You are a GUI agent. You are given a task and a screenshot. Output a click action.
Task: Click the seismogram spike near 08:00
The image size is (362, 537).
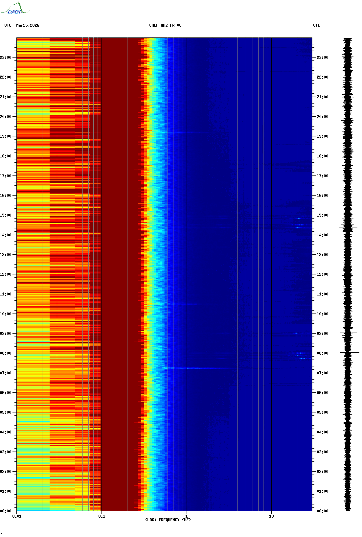pyautogui.click(x=348, y=358)
